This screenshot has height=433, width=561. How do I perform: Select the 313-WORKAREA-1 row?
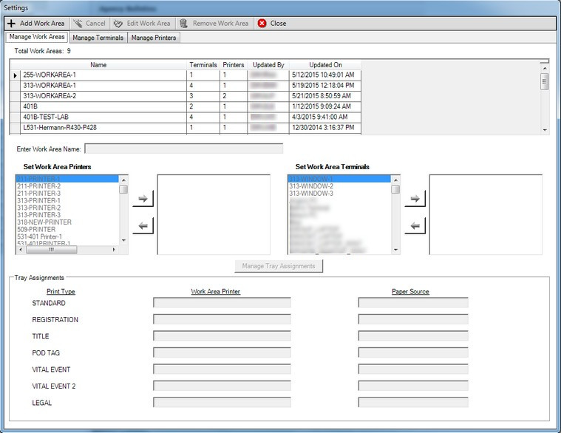click(186, 86)
